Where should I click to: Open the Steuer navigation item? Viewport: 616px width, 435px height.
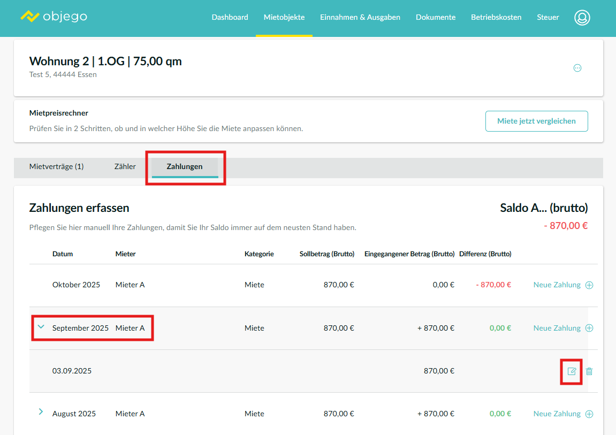547,17
